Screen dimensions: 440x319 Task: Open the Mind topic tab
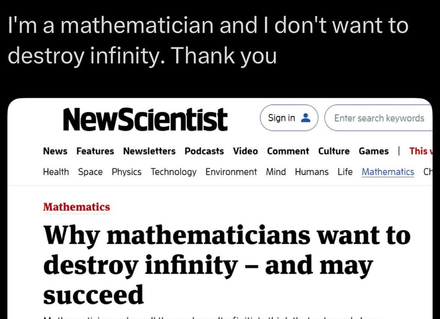(276, 172)
